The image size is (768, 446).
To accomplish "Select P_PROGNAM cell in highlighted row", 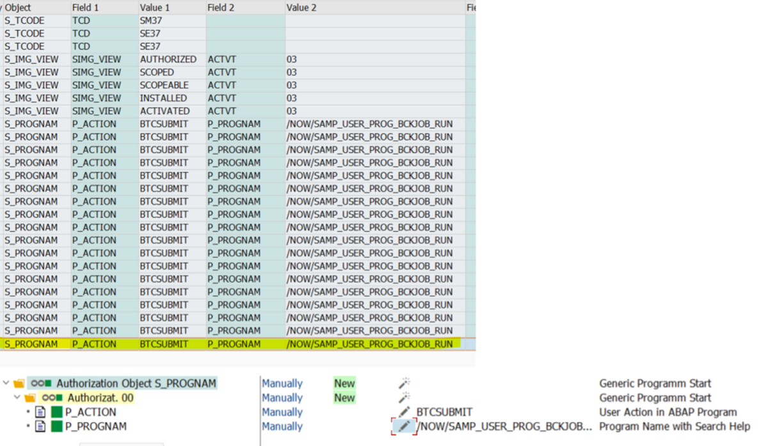I will pyautogui.click(x=246, y=344).
